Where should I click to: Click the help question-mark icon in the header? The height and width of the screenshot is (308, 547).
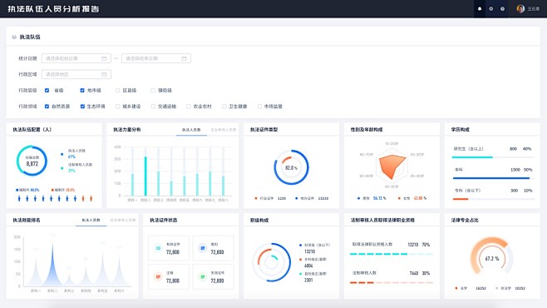[502, 8]
